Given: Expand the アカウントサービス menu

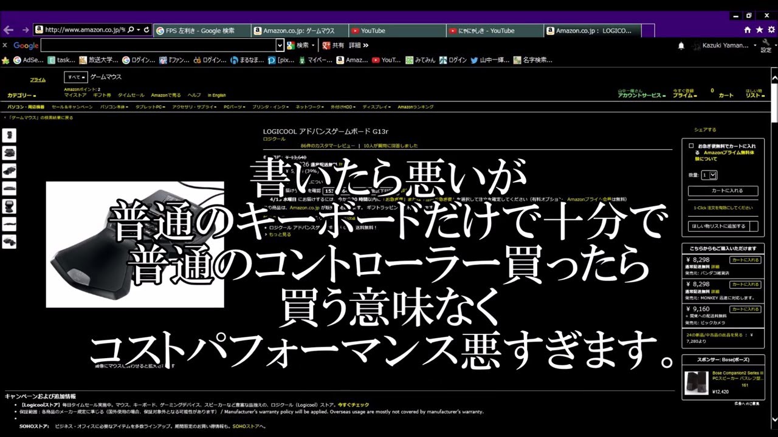Looking at the screenshot, I should 642,95.
